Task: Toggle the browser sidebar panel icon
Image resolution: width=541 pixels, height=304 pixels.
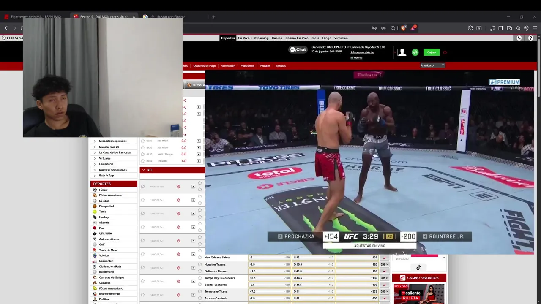Action: coord(501,28)
